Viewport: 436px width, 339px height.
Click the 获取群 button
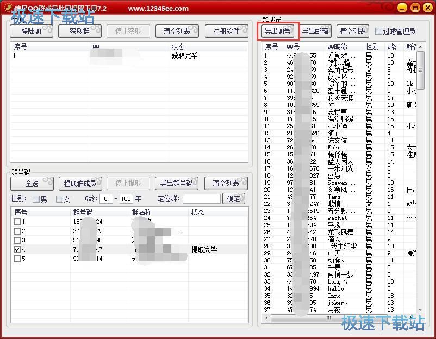(80, 31)
